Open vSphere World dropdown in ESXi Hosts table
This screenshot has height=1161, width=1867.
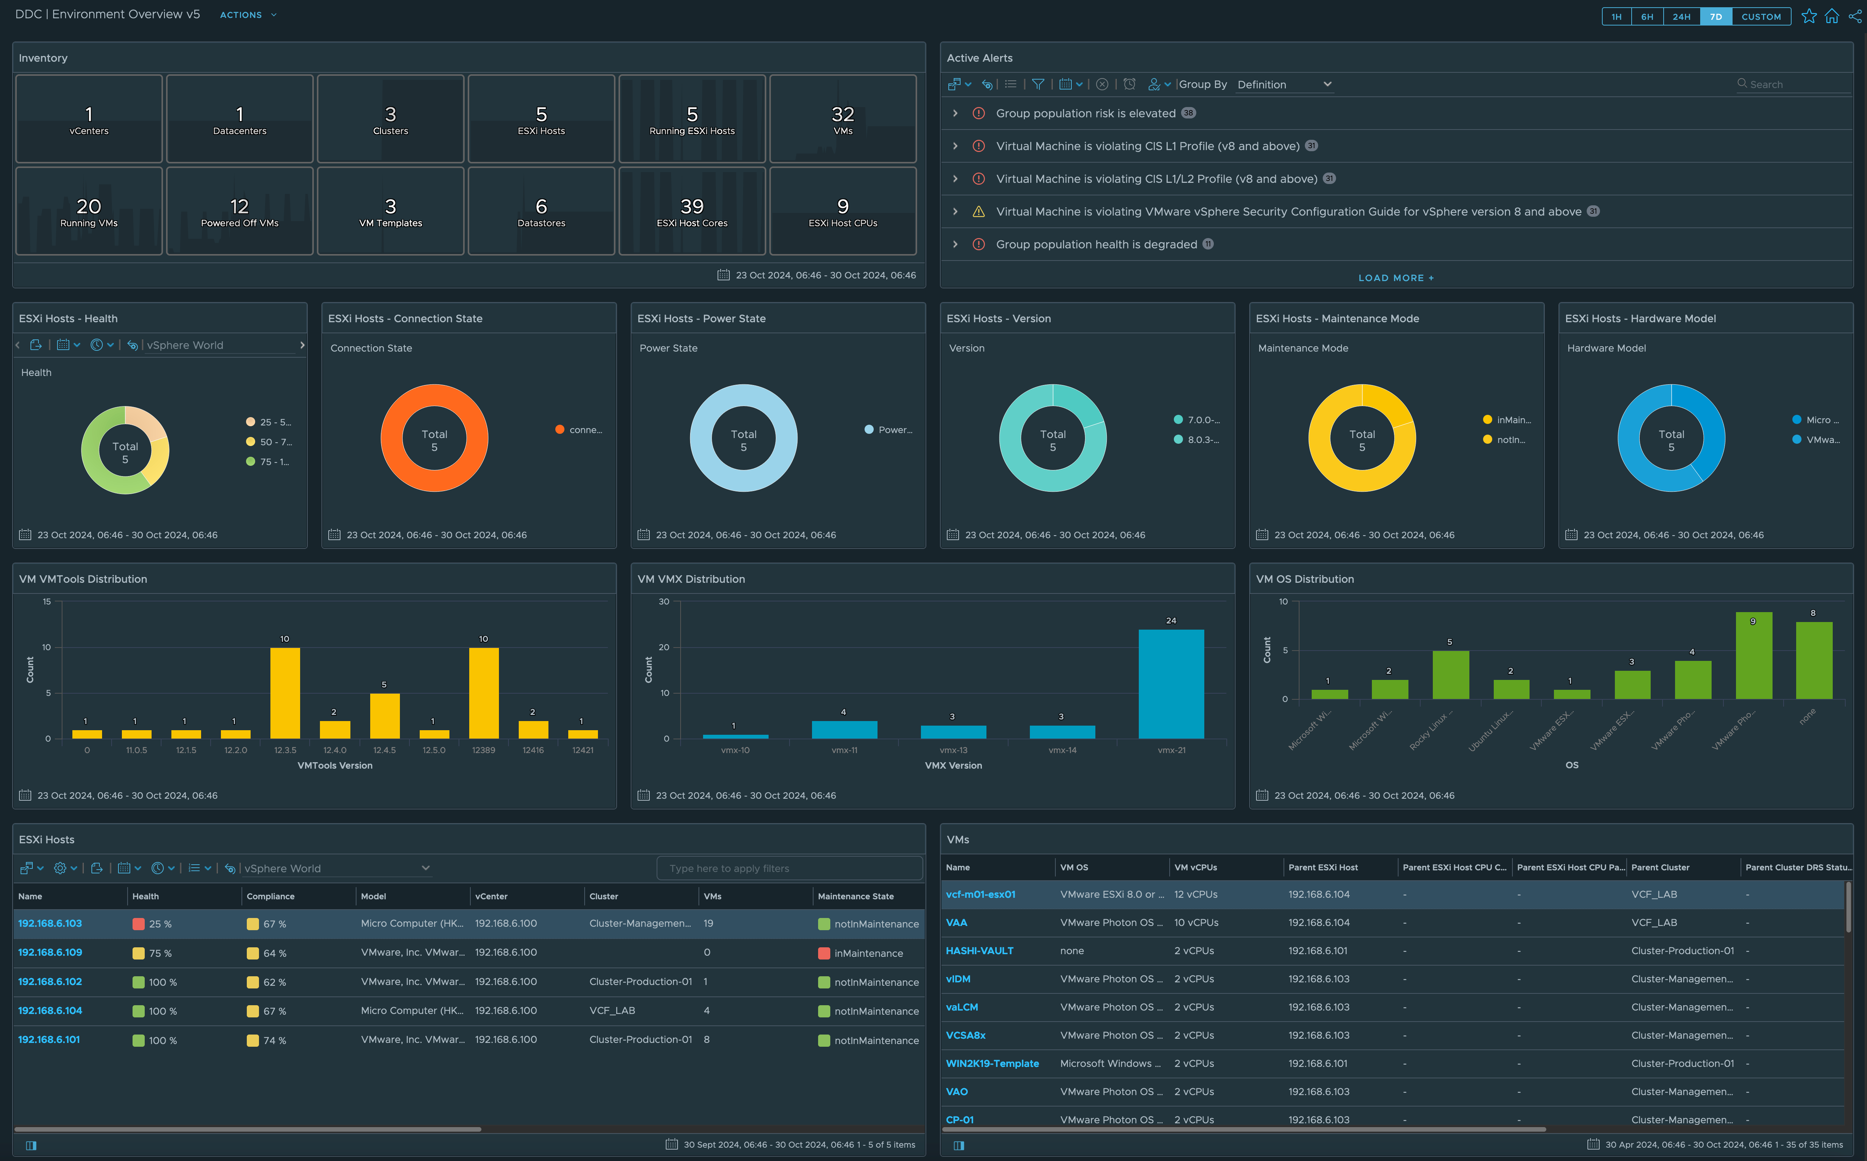336,868
